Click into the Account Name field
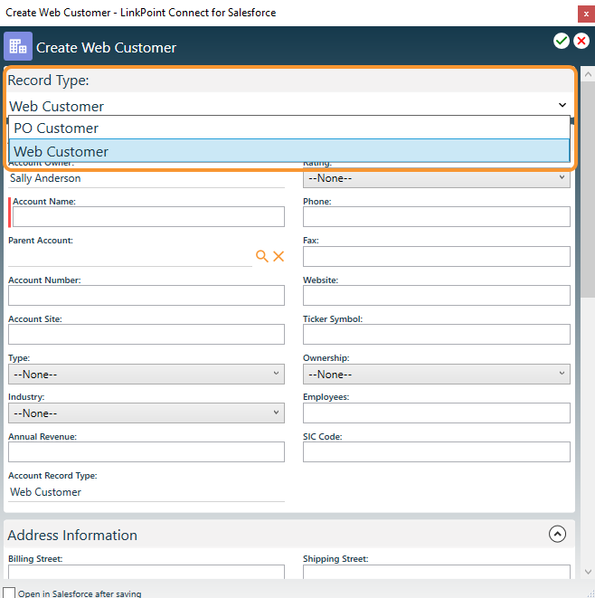This screenshot has height=598, width=595. 148,216
